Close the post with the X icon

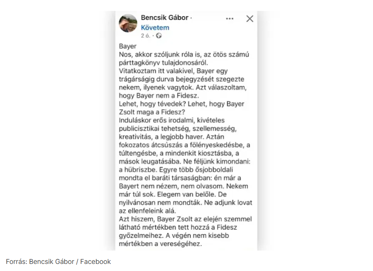point(250,19)
